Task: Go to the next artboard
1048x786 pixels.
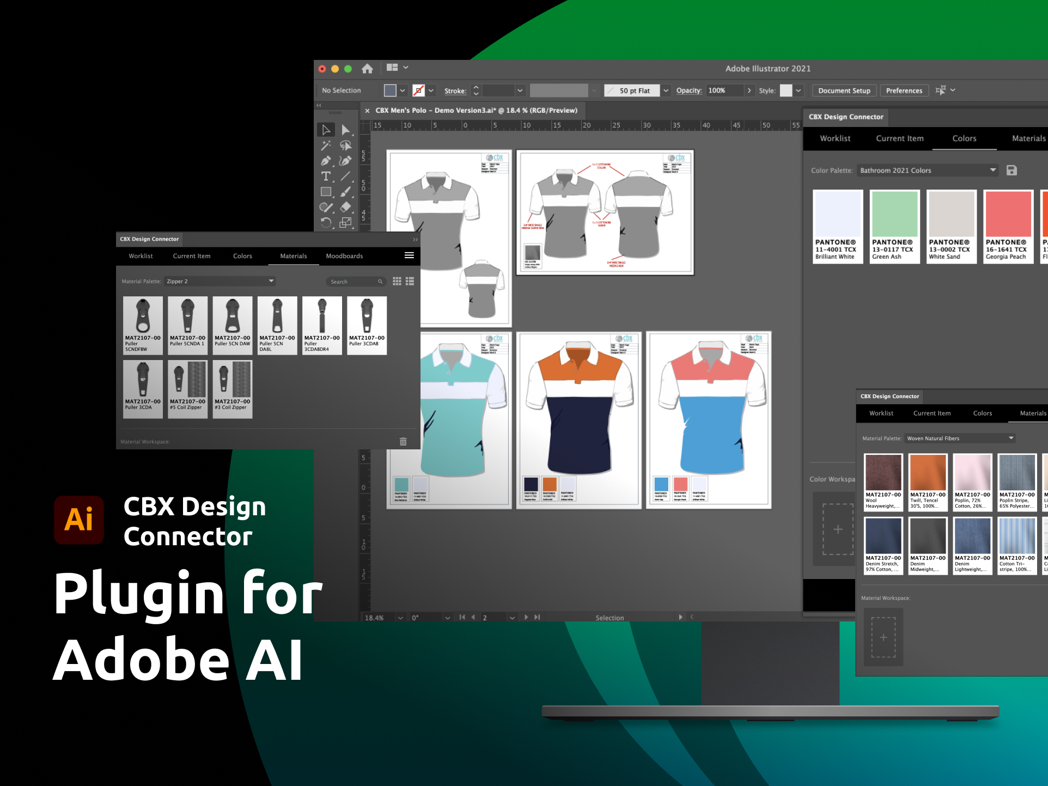Action: tap(526, 617)
